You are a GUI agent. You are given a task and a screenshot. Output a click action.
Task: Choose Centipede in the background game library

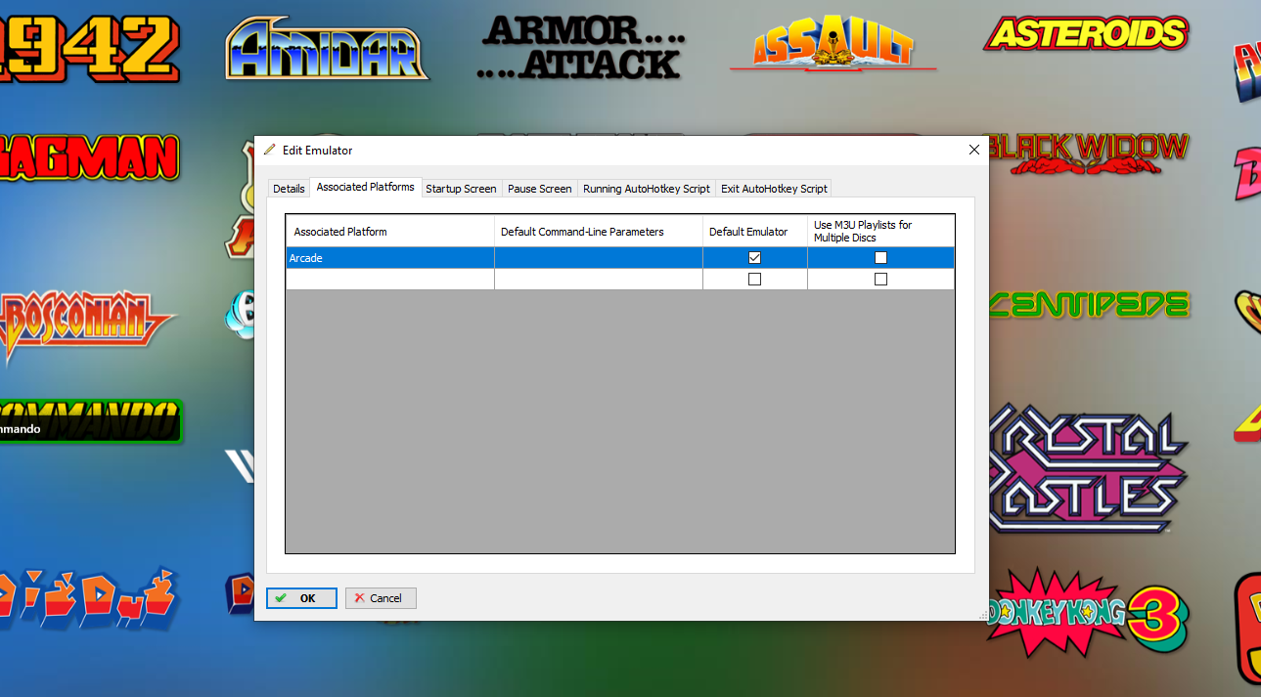pos(1089,304)
